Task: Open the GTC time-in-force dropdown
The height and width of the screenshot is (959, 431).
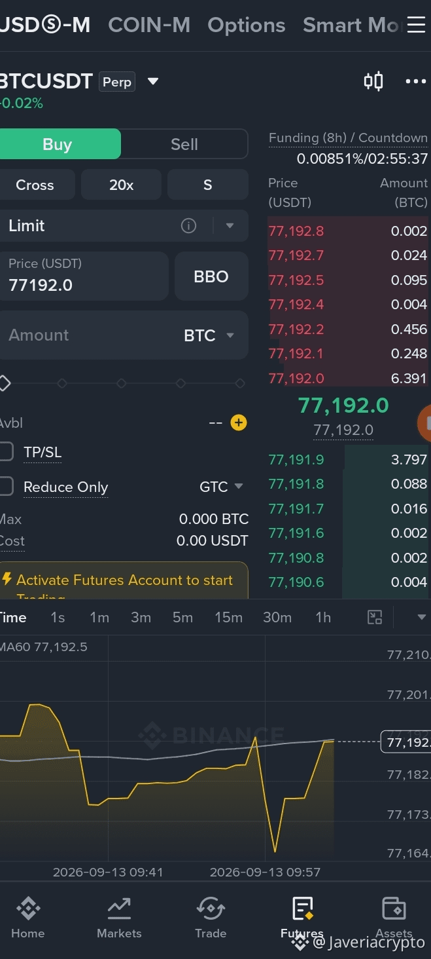Action: [222, 487]
